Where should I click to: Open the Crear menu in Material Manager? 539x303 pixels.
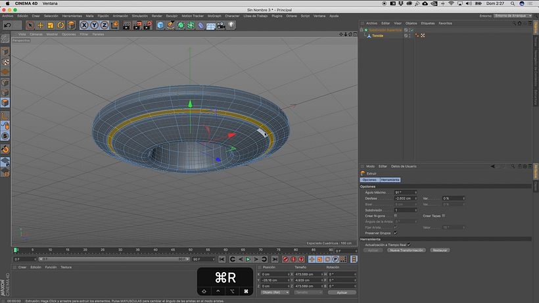(x=22, y=267)
